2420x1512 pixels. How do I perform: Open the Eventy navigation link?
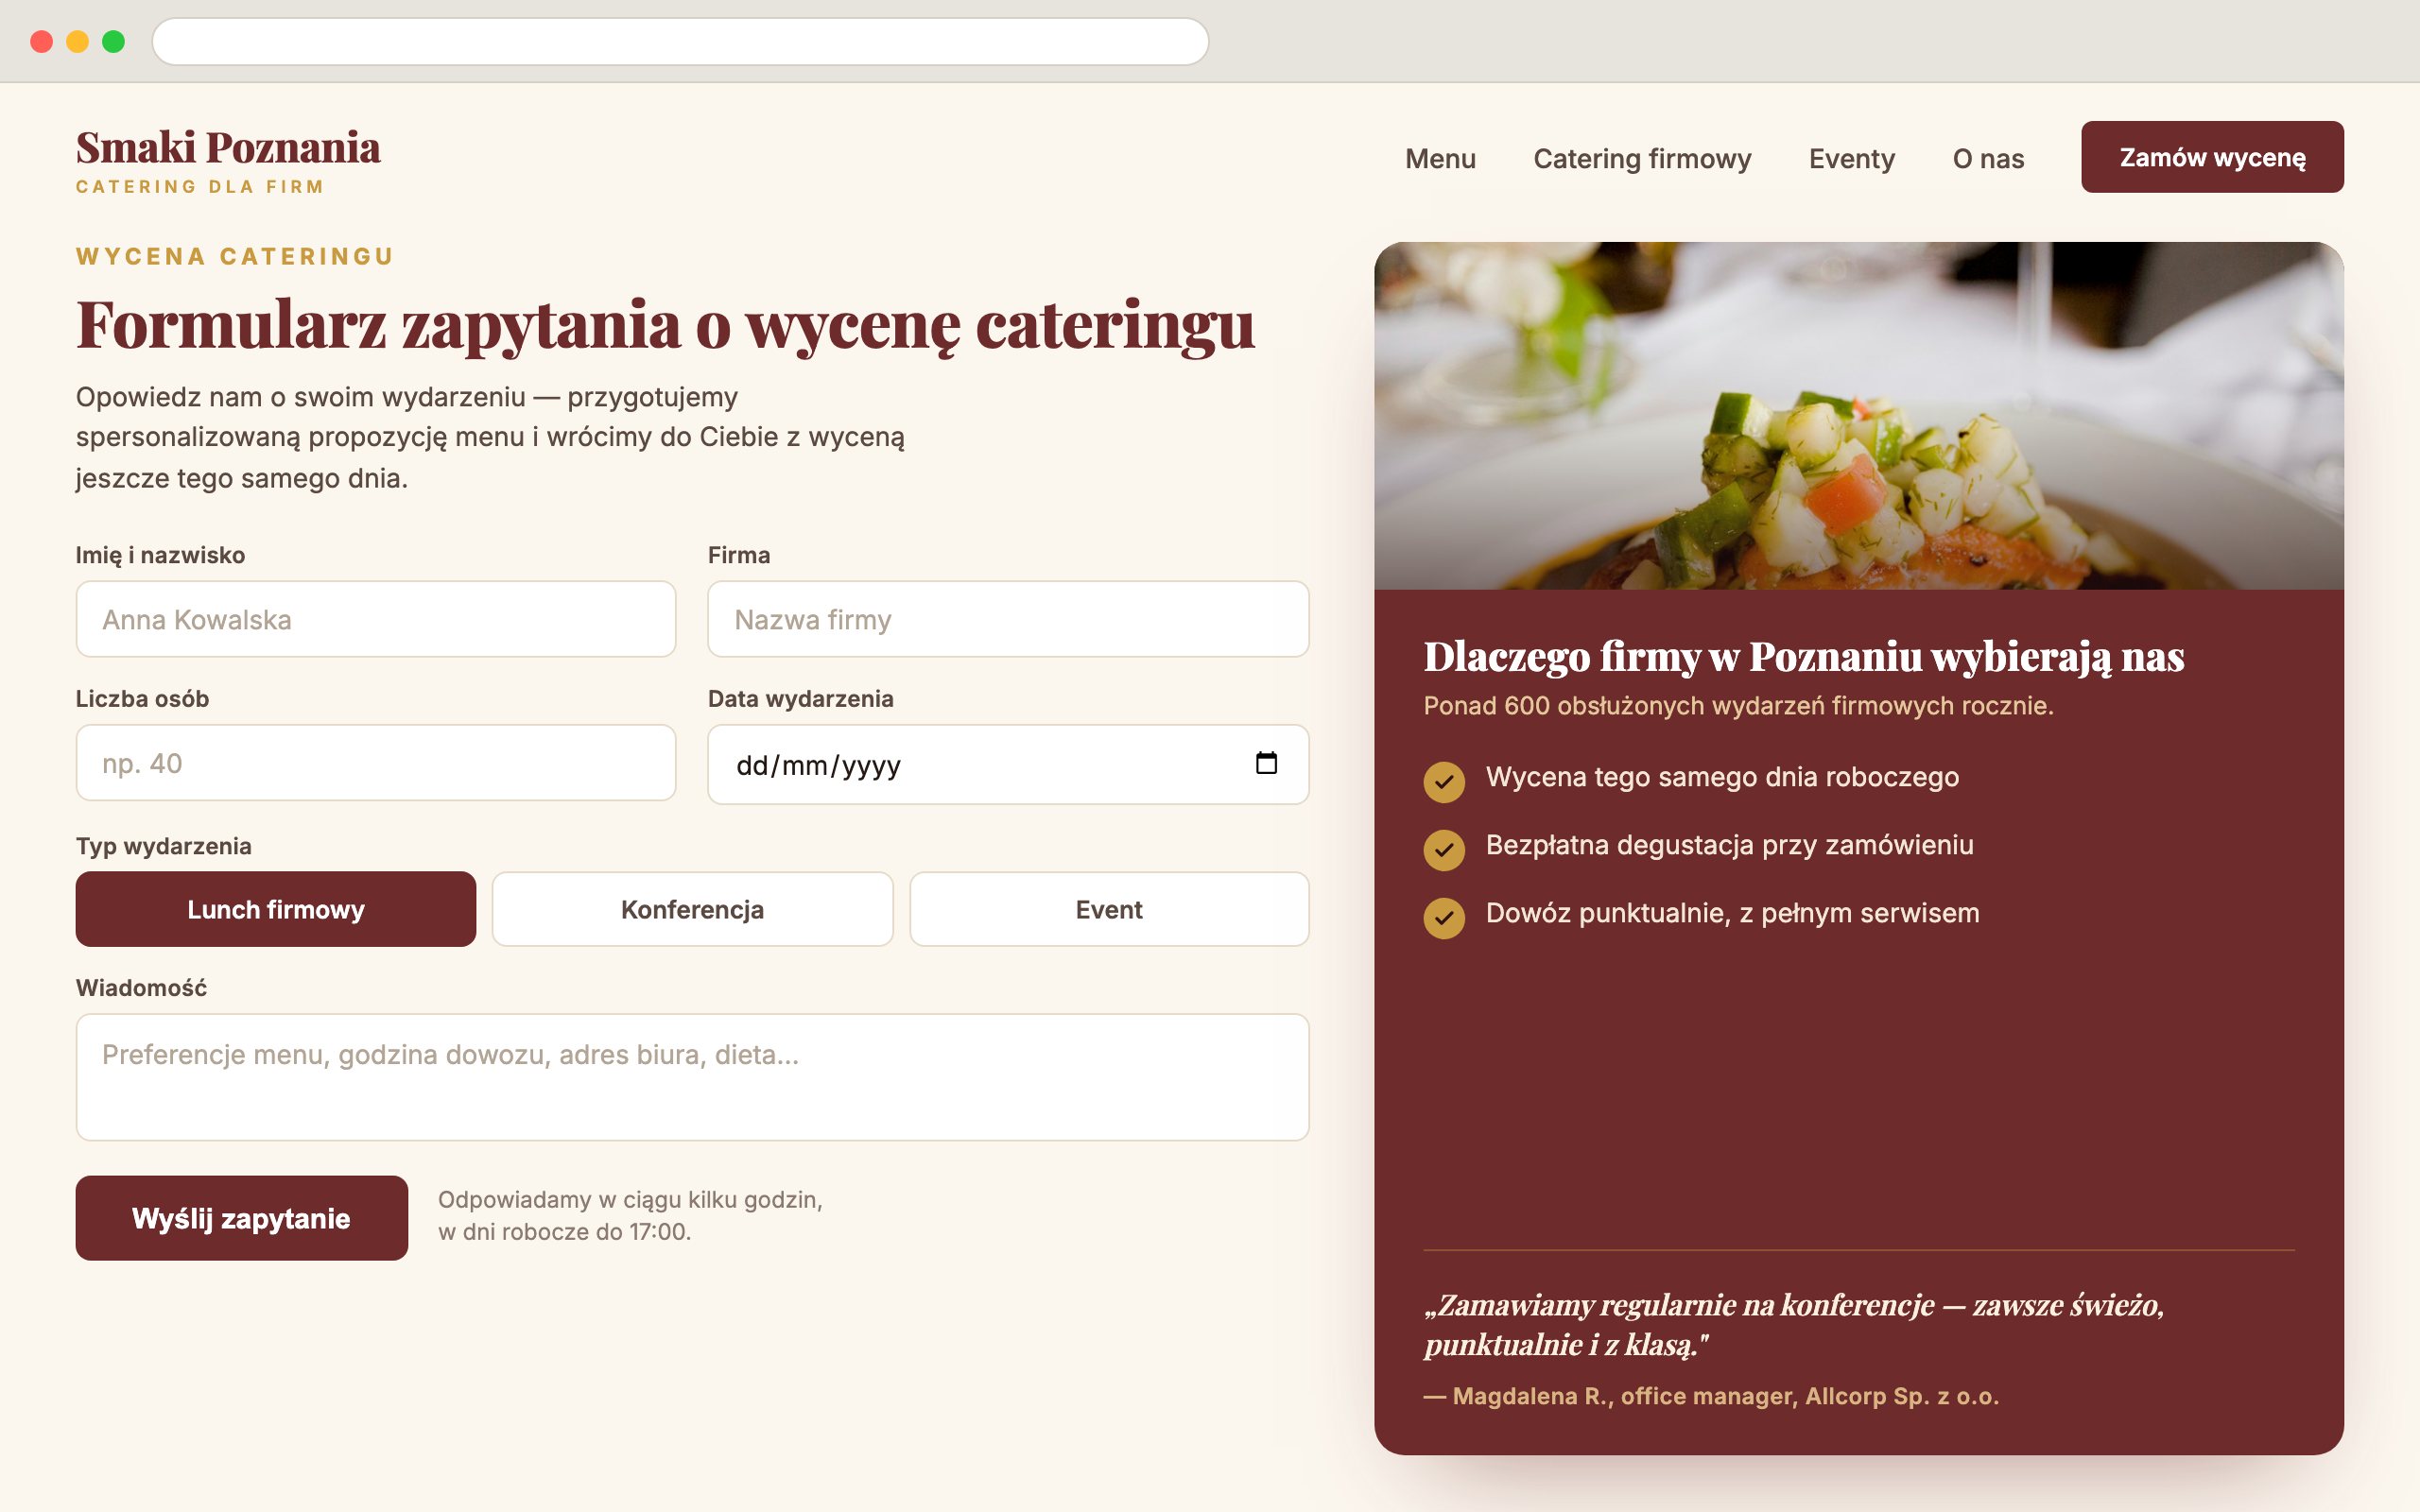(x=1852, y=159)
